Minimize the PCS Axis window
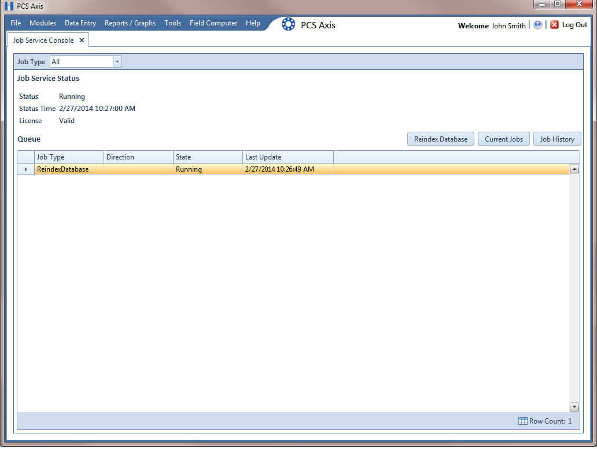Image resolution: width=597 pixels, height=449 pixels. [542, 4]
